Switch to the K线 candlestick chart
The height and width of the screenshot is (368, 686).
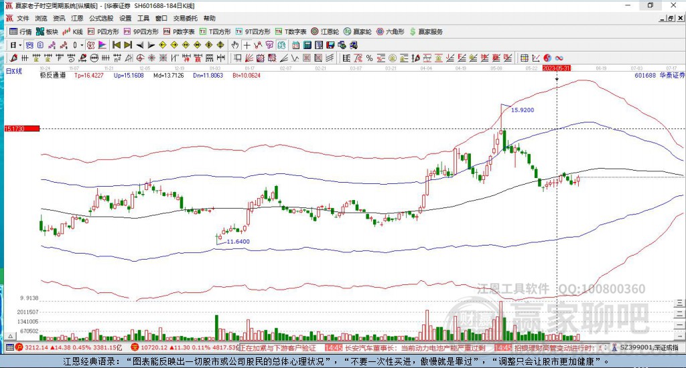[x=72, y=31]
